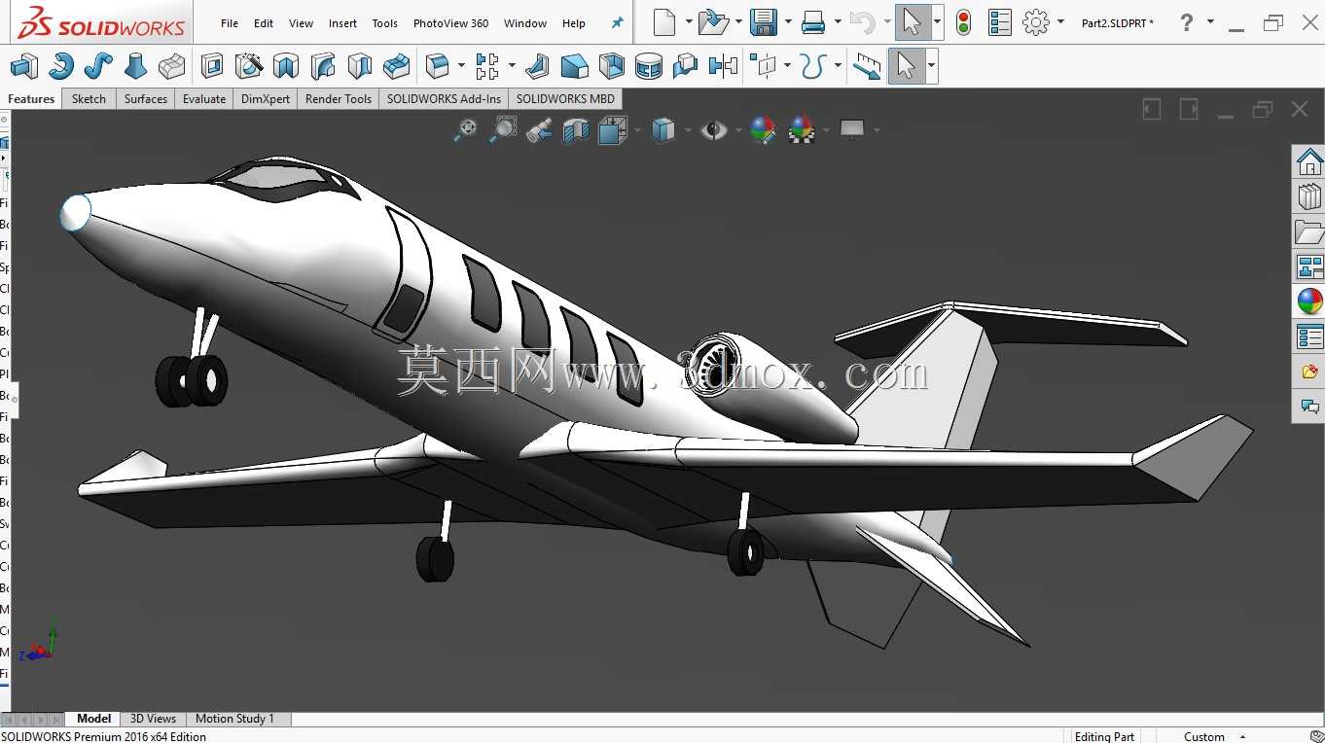The image size is (1325, 743).
Task: Click the Help question mark icon
Action: pyautogui.click(x=1186, y=22)
